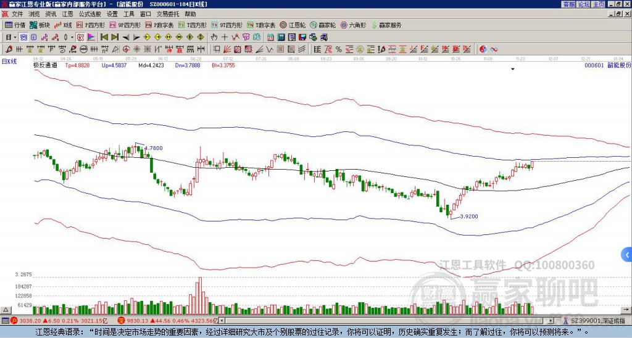Click the Up=4.5837 indicator value
Image resolution: width=632 pixels, height=338 pixels.
pyautogui.click(x=114, y=65)
